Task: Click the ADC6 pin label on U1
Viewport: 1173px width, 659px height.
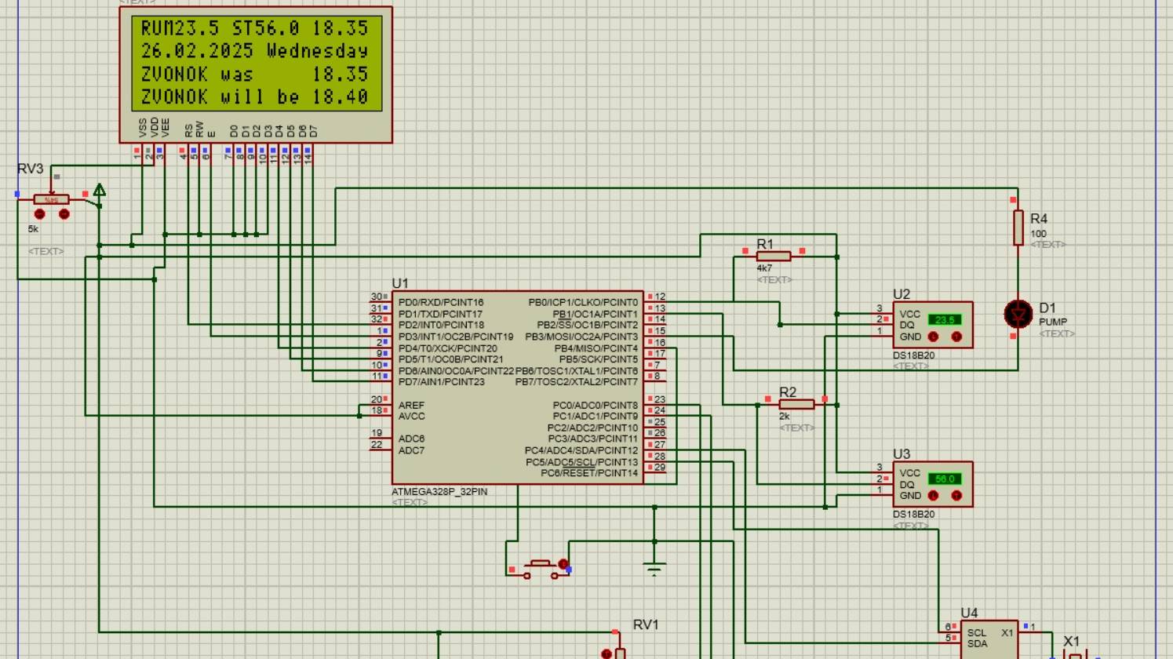Action: [411, 439]
